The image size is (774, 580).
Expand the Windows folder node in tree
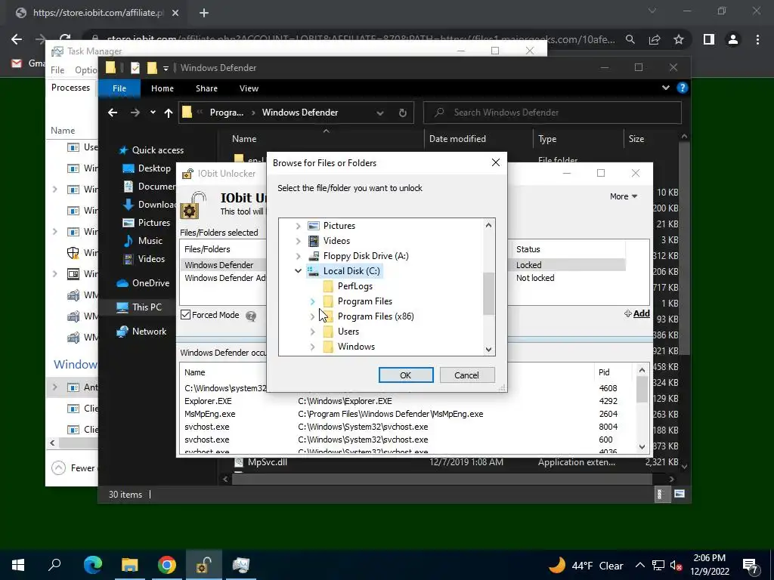click(312, 347)
